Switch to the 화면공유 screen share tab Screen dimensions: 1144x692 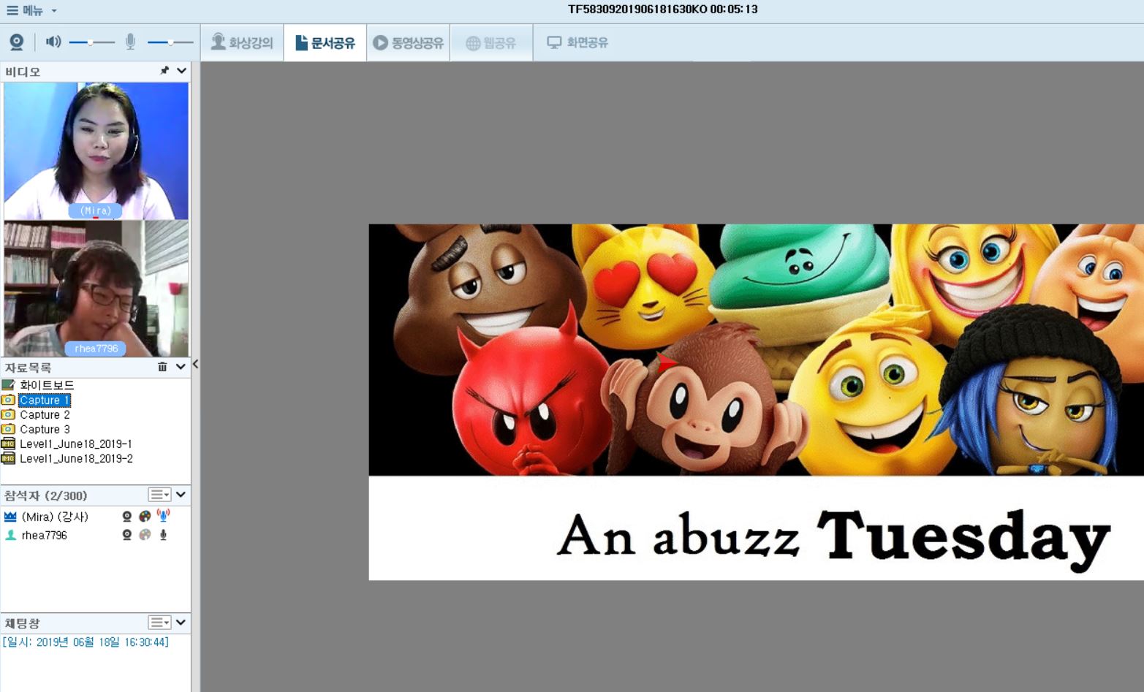577,42
